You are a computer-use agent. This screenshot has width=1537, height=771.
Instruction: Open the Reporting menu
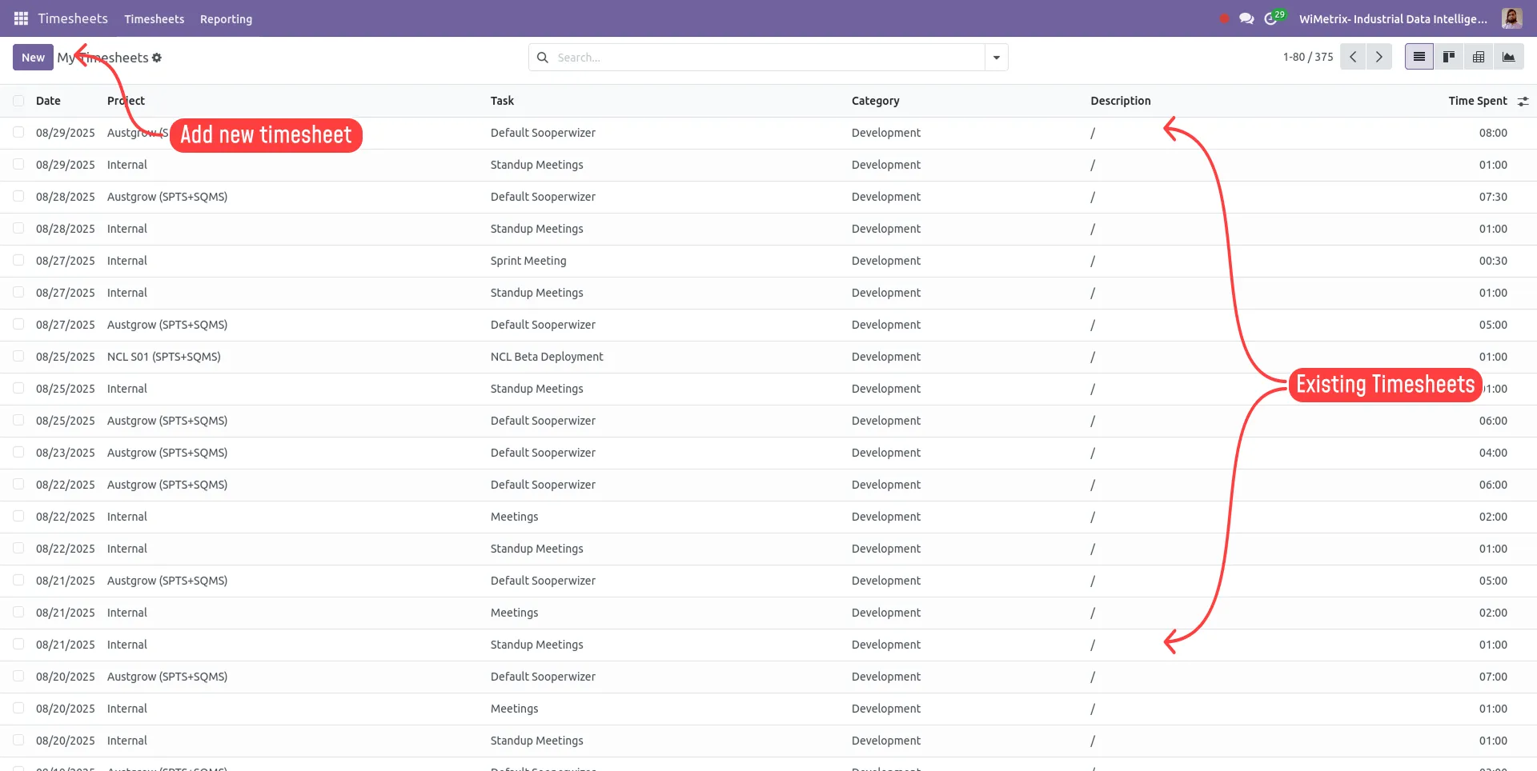[226, 18]
